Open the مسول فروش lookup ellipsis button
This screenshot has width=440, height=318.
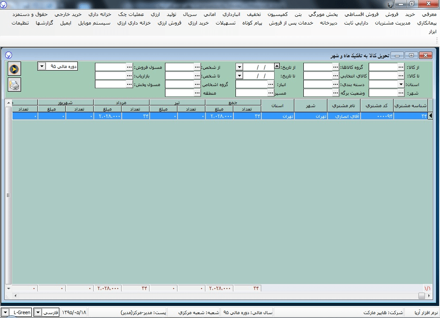(x=129, y=67)
